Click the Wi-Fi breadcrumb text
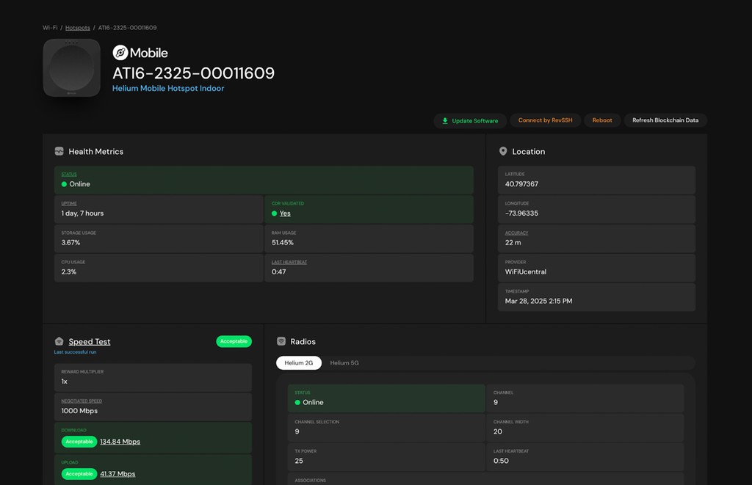The width and height of the screenshot is (752, 485). click(50, 28)
